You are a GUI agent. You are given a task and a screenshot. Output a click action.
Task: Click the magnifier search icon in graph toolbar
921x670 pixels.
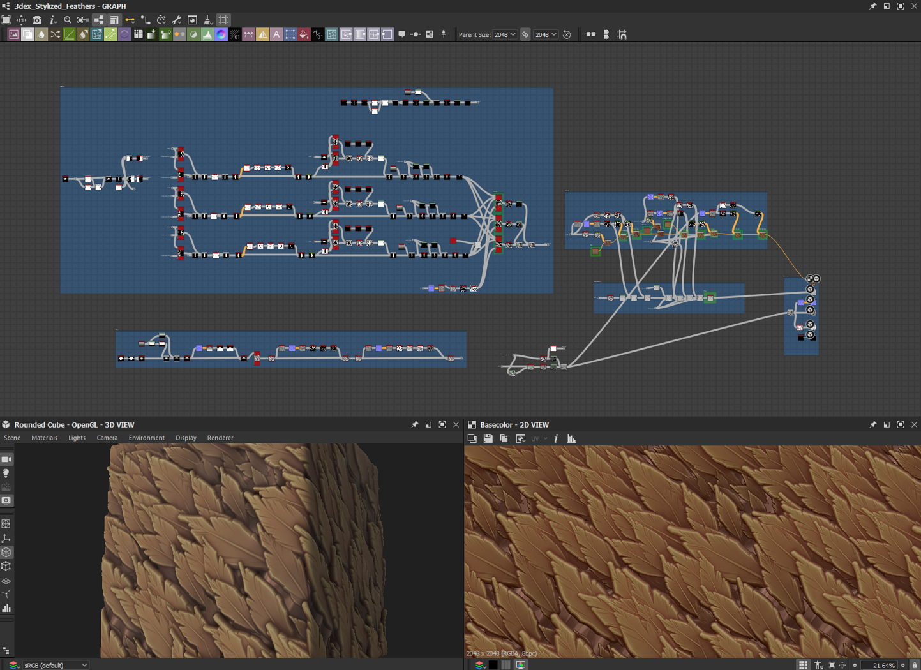coord(68,20)
